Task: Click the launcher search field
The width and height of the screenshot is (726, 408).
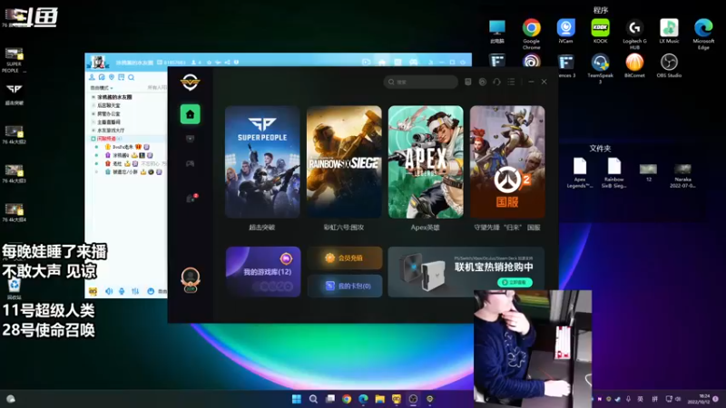Action: point(420,82)
